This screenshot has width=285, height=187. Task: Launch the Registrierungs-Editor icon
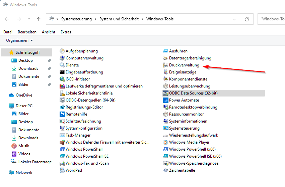click(x=62, y=107)
